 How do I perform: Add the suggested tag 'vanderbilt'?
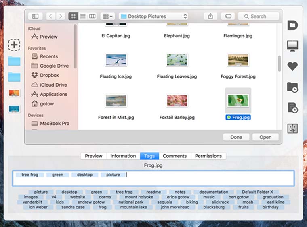click(x=32, y=202)
